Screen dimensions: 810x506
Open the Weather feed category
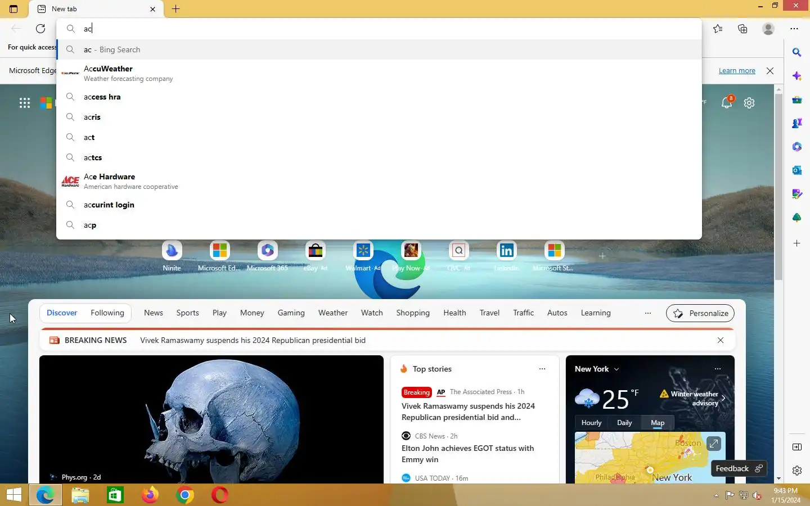pos(333,313)
